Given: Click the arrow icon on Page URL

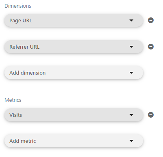Looking at the screenshot, I should tap(131, 20).
